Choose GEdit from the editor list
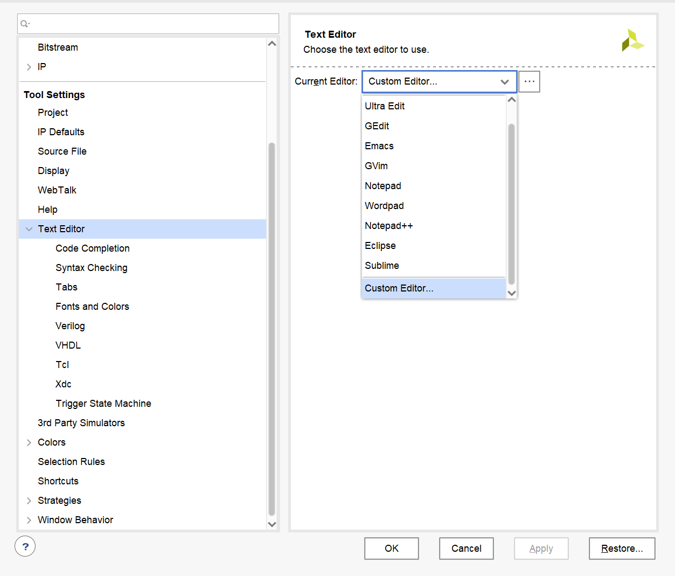This screenshot has width=675, height=576. [x=434, y=126]
